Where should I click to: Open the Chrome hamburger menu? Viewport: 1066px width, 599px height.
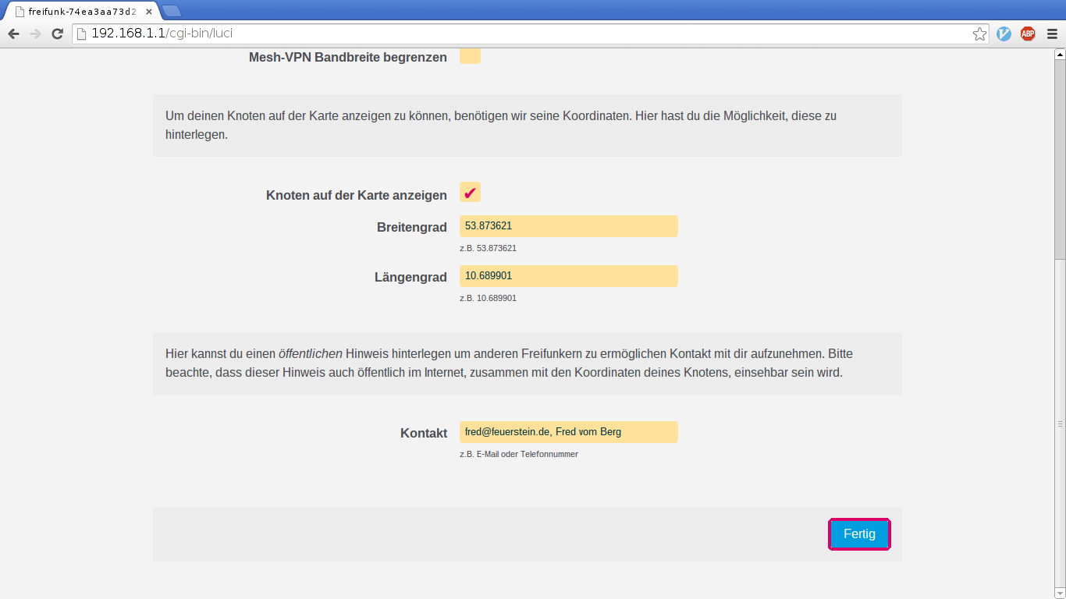(x=1052, y=34)
